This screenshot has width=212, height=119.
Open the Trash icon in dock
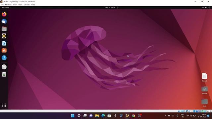click(4, 74)
